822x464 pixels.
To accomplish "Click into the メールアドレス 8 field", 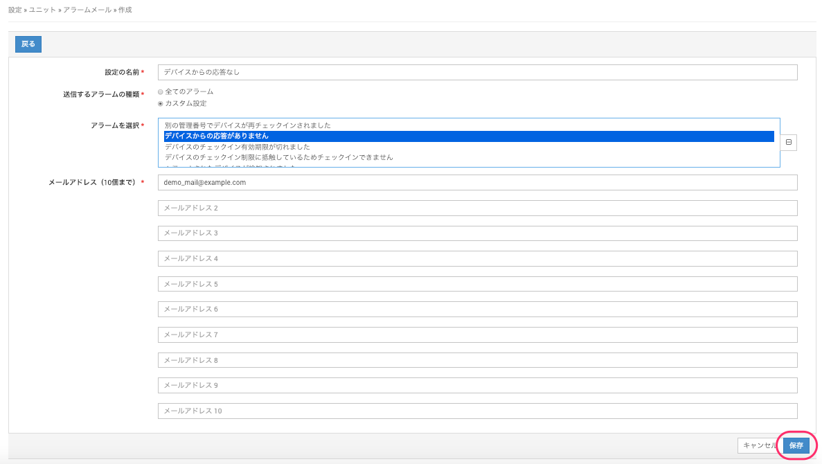I will click(x=477, y=360).
